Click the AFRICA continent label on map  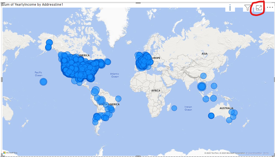pos(156,91)
